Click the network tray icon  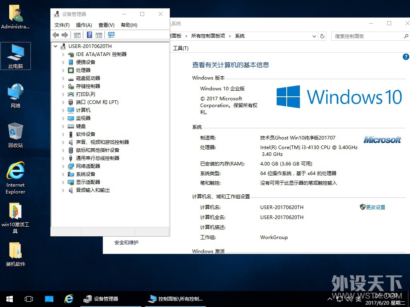coord(340,299)
